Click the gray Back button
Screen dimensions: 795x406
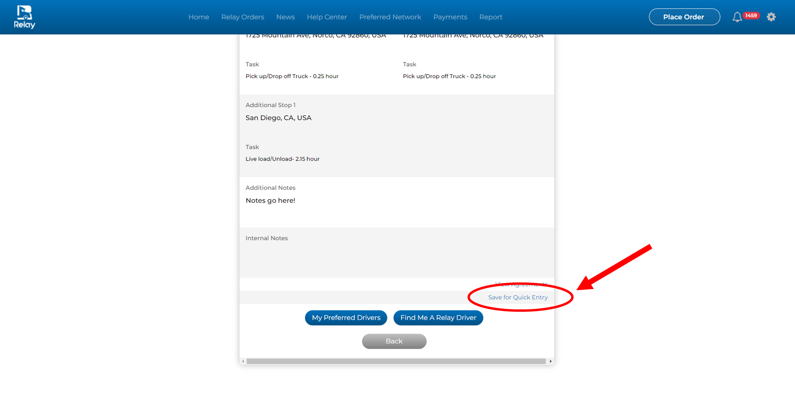[394, 341]
